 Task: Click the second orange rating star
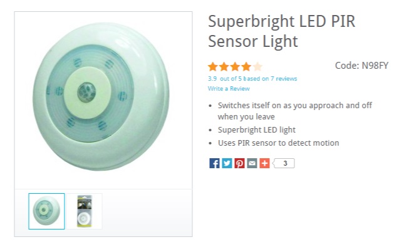[224, 67]
